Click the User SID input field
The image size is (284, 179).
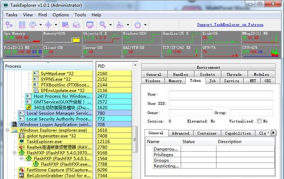221,103
